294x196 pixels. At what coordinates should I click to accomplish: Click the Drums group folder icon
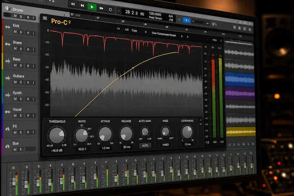(x=7, y=8)
